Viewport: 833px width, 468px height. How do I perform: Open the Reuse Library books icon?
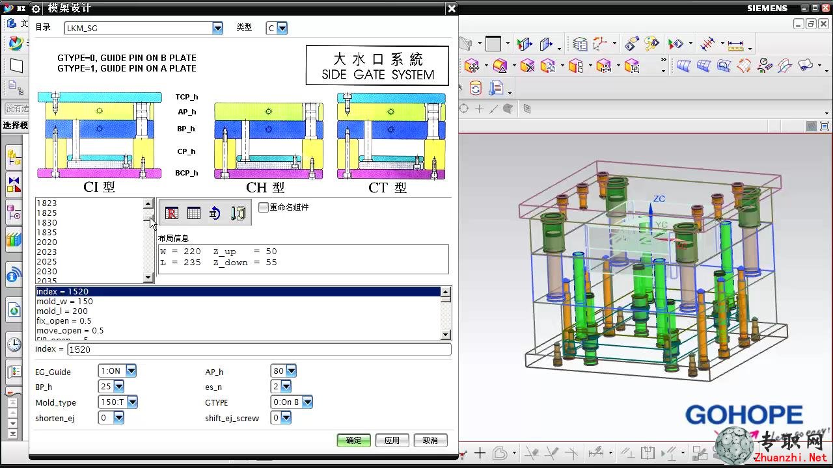click(x=14, y=240)
